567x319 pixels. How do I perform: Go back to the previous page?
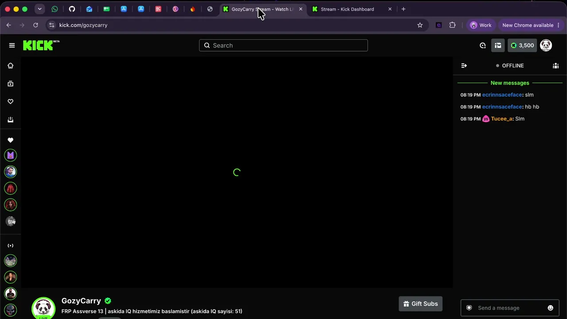pos(9,25)
